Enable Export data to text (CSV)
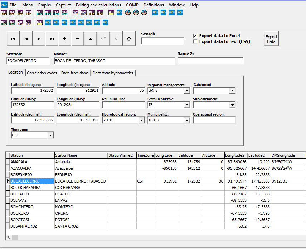The height and width of the screenshot is (249, 306). point(195,41)
